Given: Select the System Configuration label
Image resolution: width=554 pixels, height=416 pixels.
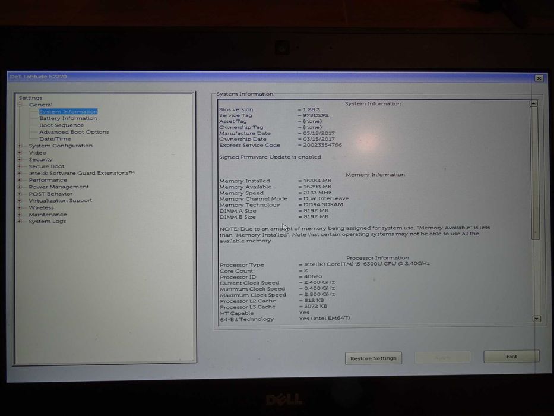Looking at the screenshot, I should tap(61, 146).
